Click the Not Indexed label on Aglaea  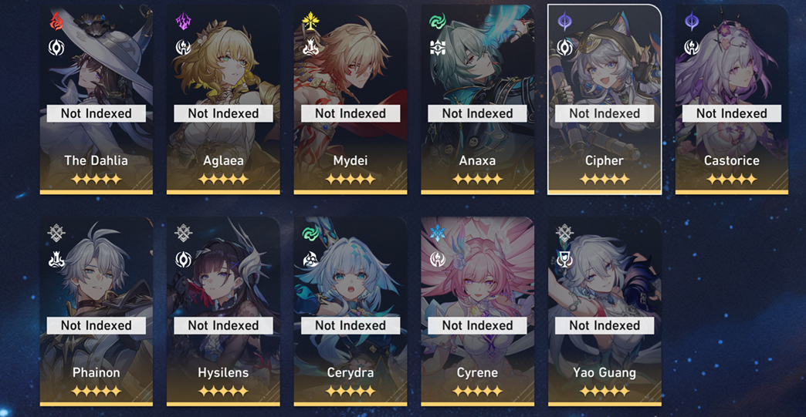[x=223, y=113]
